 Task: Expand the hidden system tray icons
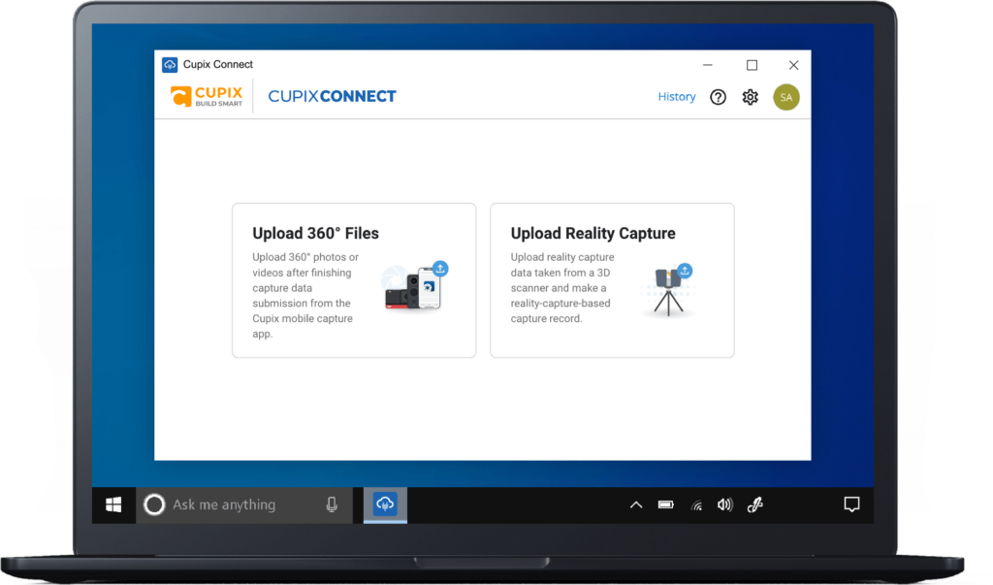636,504
